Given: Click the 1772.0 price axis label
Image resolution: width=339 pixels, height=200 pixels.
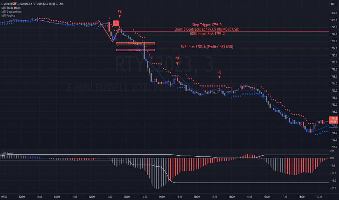Looking at the screenshot, I should point(334,69).
